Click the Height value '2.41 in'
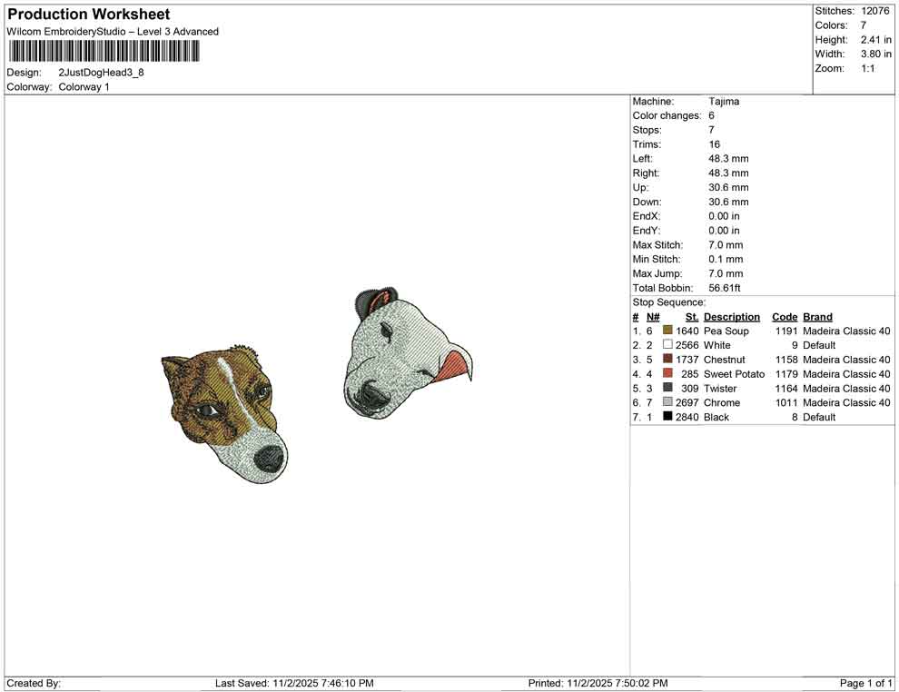This screenshot has width=899, height=692. [875, 40]
